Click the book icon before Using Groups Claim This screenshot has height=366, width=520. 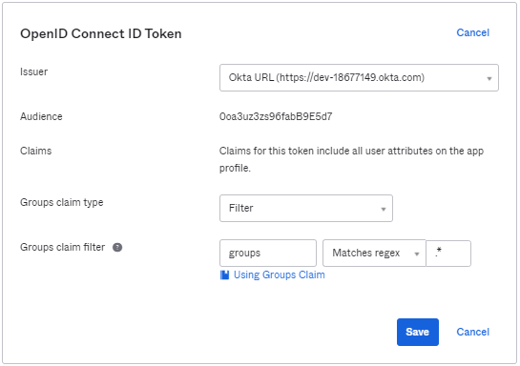coord(224,274)
